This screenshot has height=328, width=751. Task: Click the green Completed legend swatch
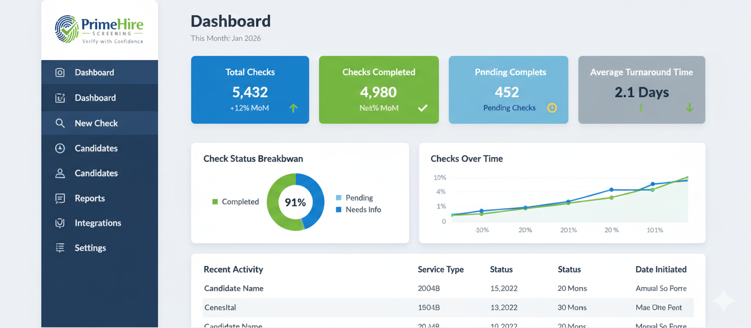[x=215, y=202]
